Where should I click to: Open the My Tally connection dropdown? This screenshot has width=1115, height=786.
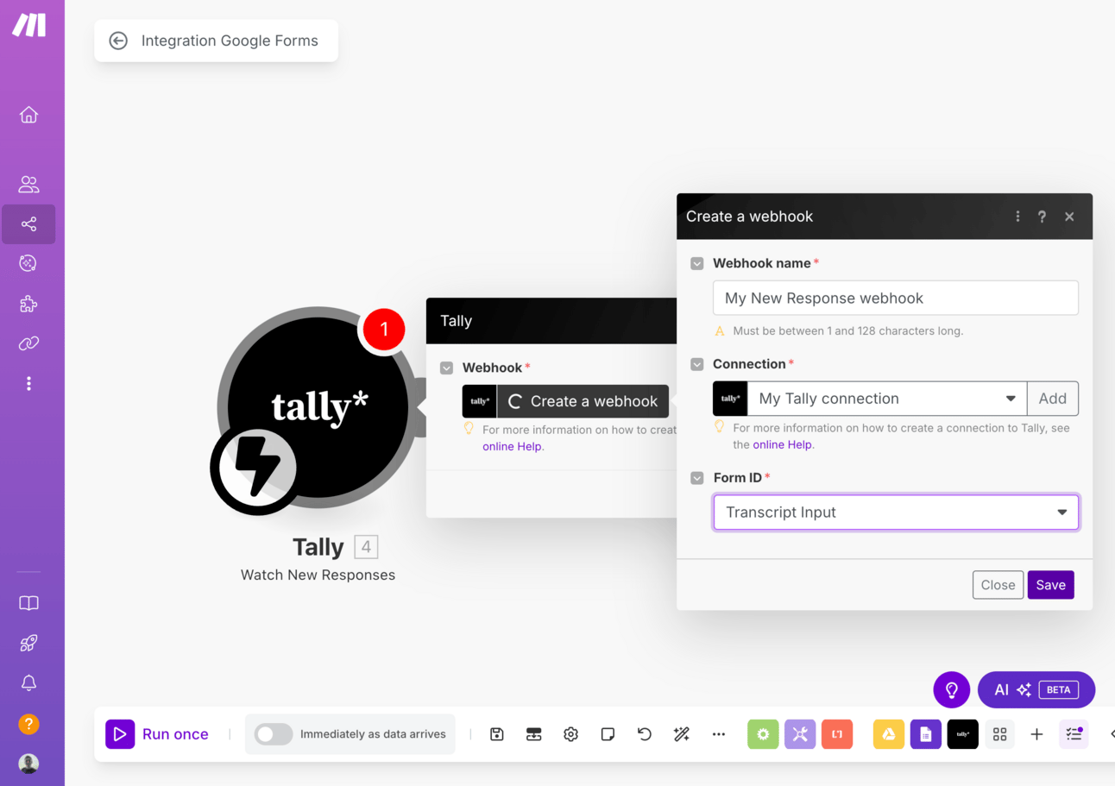click(887, 399)
